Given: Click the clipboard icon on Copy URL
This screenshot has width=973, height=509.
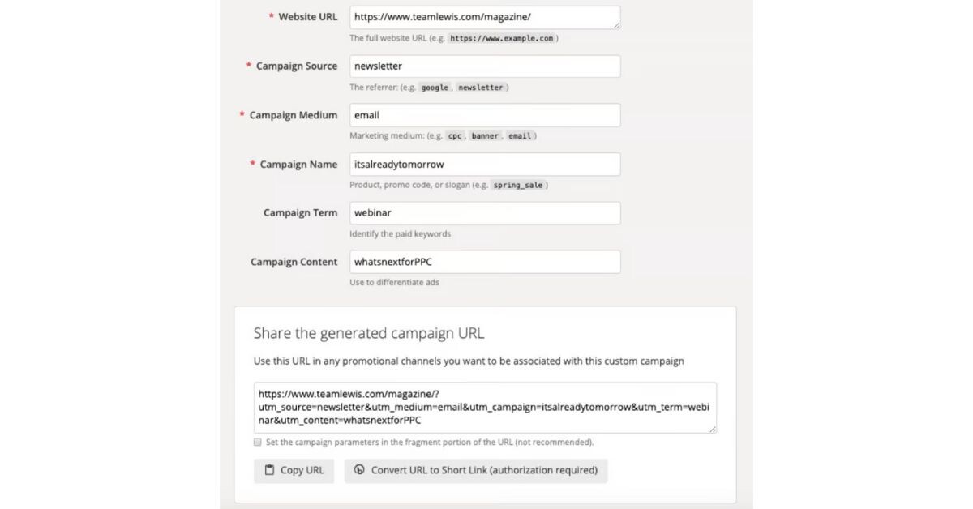Looking at the screenshot, I should (x=269, y=470).
